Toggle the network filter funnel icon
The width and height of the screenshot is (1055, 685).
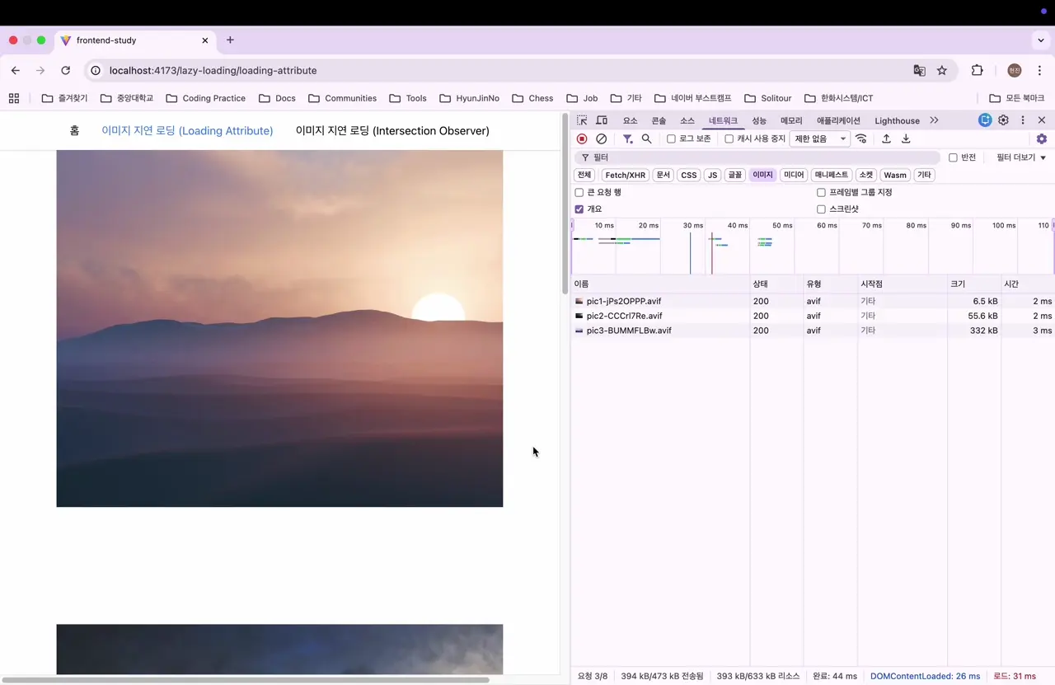point(627,139)
